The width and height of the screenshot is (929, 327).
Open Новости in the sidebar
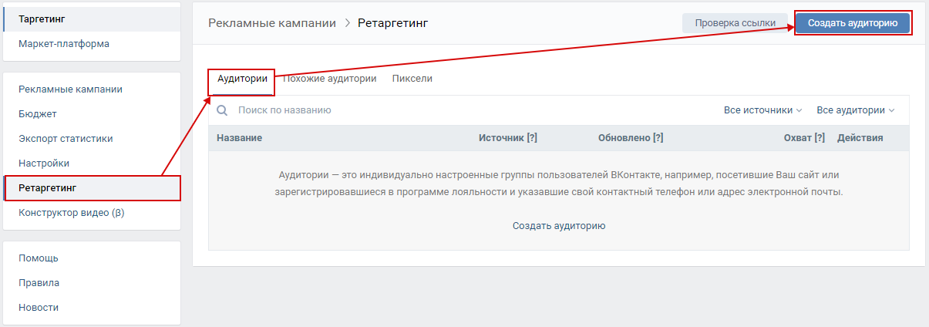pyautogui.click(x=92, y=308)
